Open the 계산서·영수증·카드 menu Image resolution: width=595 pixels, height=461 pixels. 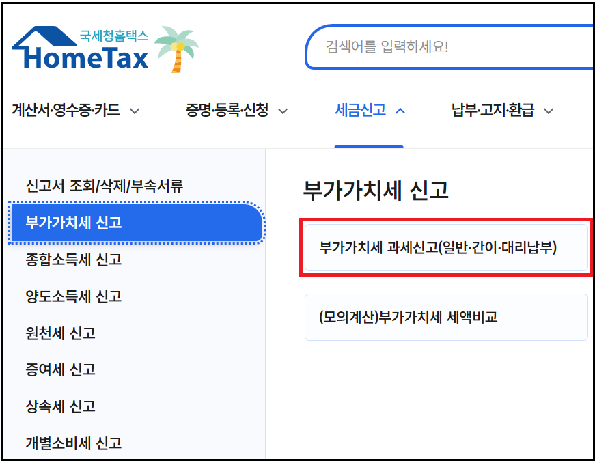pos(66,111)
